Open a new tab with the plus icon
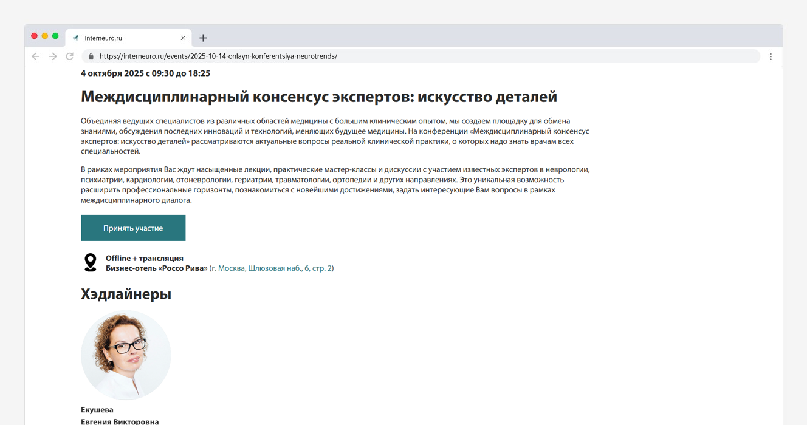Screen dimensions: 807x425 point(203,38)
